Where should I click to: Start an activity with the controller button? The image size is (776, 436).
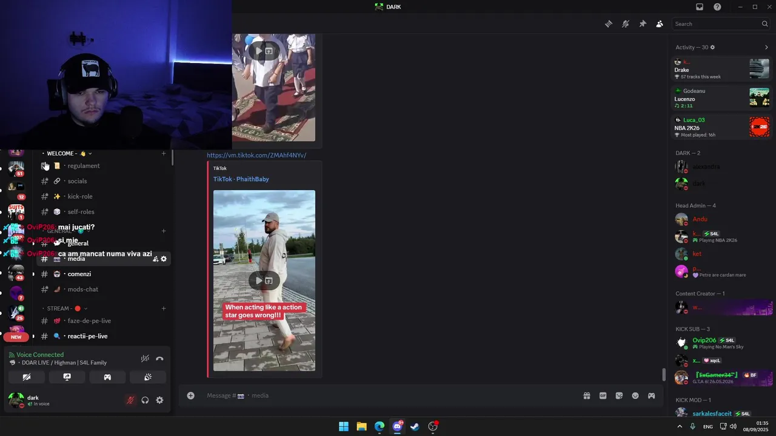107,377
